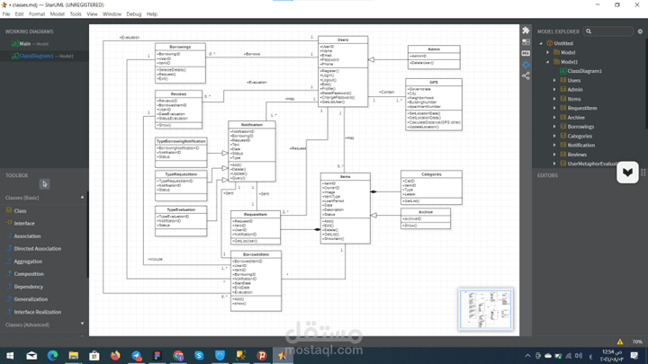Click the Share icon in right sidebar
Image resolution: width=648 pixels, height=364 pixels.
point(526,75)
